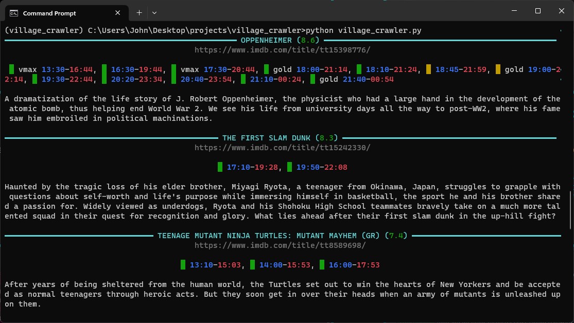Open a new terminal tab
574x323 pixels.
click(x=139, y=13)
